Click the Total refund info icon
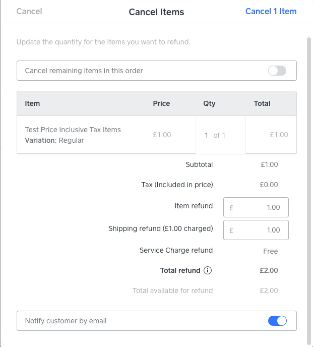 pos(208,270)
